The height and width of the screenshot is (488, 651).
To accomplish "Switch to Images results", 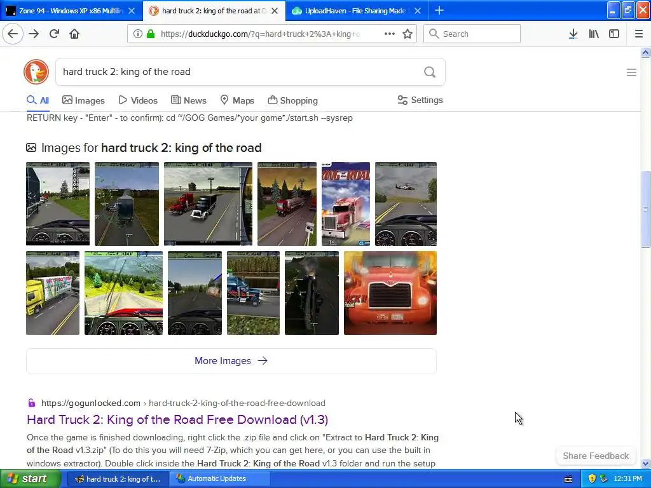I will click(x=83, y=100).
